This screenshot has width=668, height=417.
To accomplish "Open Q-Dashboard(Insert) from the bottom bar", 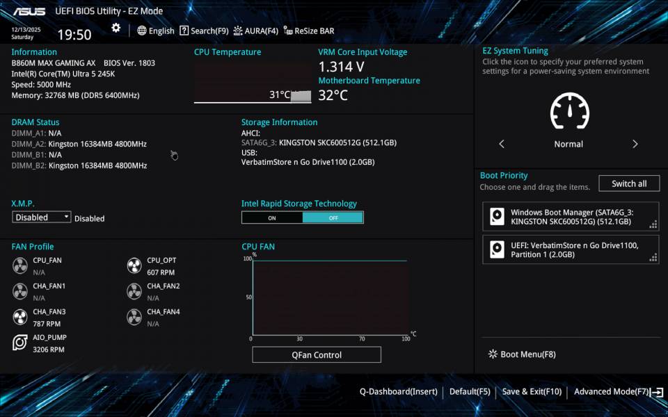I will [x=398, y=391].
